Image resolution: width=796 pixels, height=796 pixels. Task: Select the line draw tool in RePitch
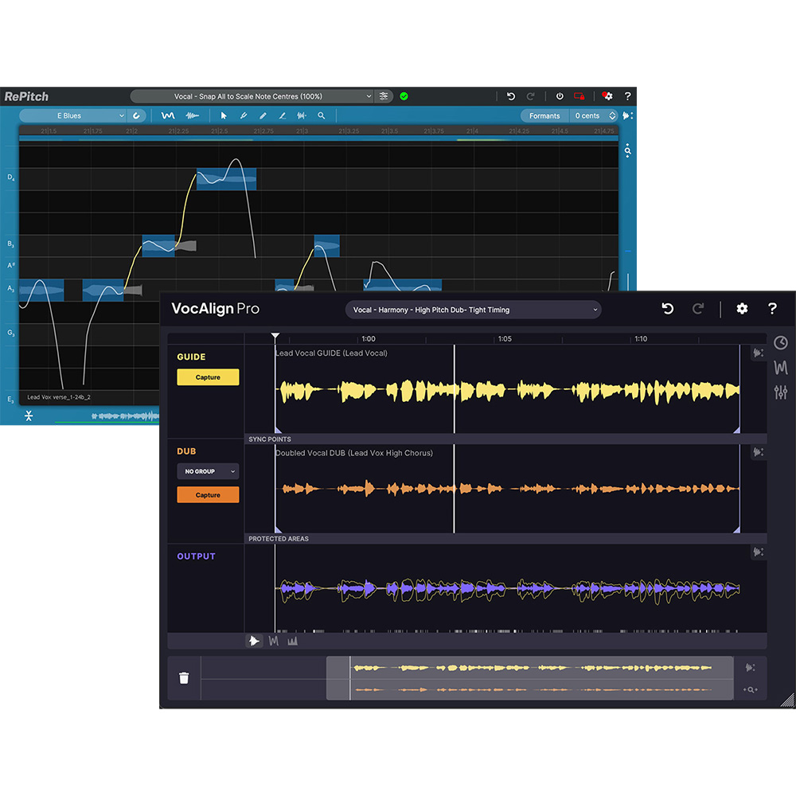[283, 115]
